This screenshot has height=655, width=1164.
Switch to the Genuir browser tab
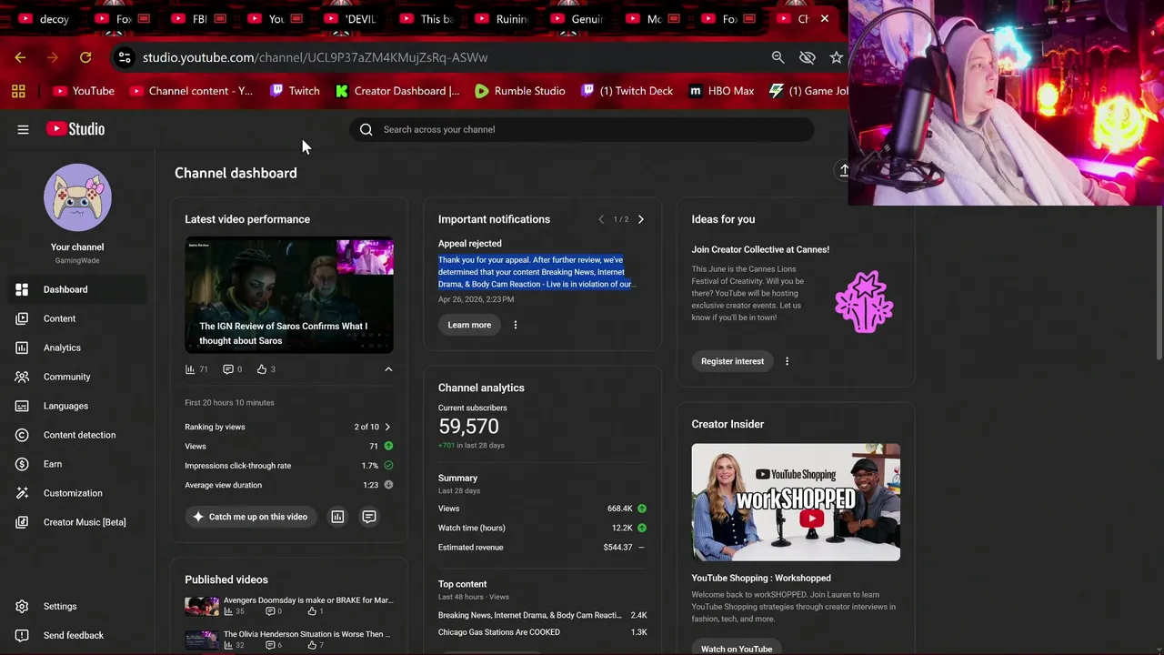[577, 19]
